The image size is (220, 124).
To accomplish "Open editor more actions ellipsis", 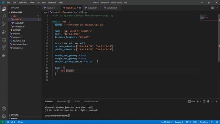I will click(217, 8).
